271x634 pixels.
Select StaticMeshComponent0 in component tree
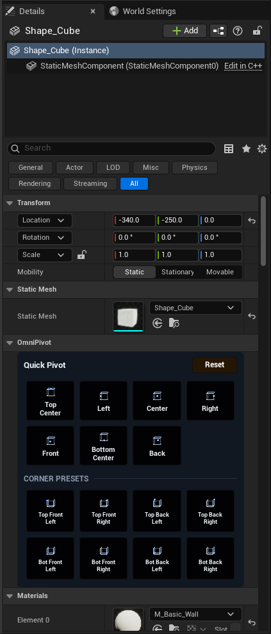click(x=129, y=66)
